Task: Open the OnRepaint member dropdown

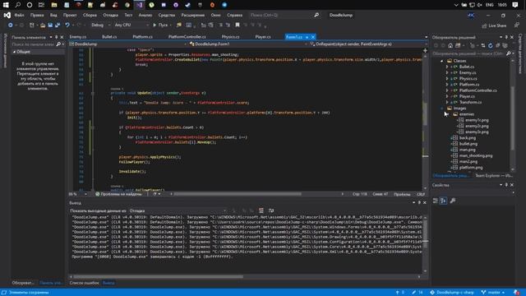Action: point(368,44)
